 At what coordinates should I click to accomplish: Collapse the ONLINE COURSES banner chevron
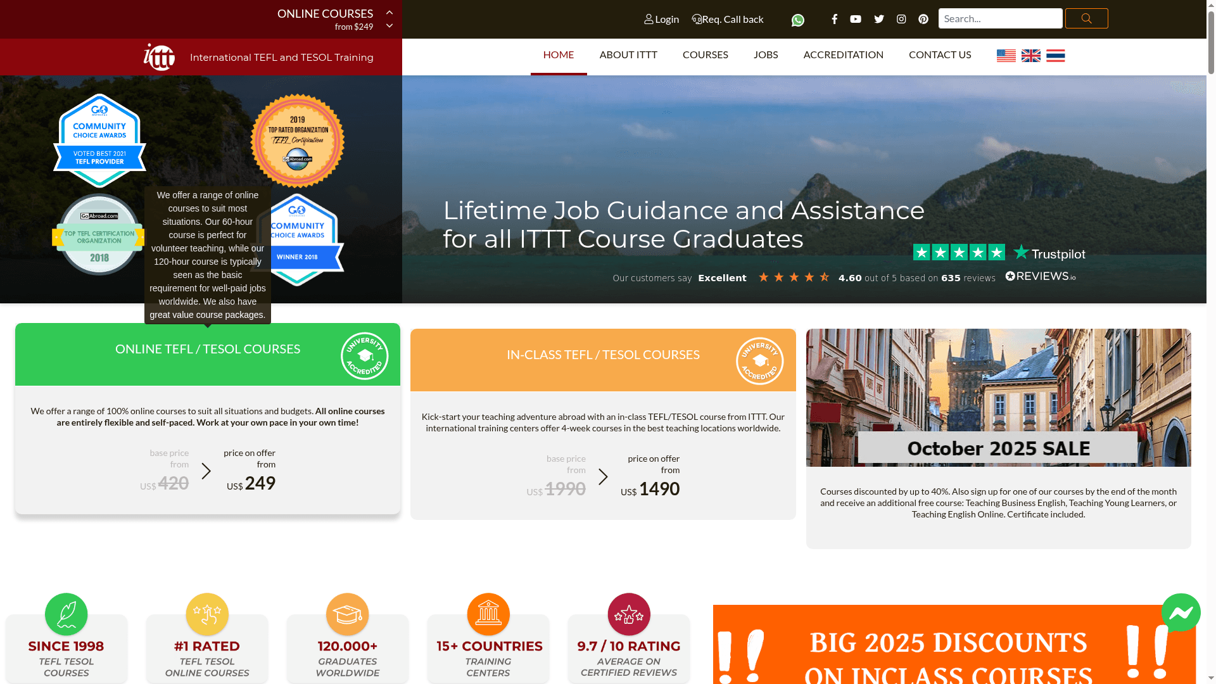point(389,11)
